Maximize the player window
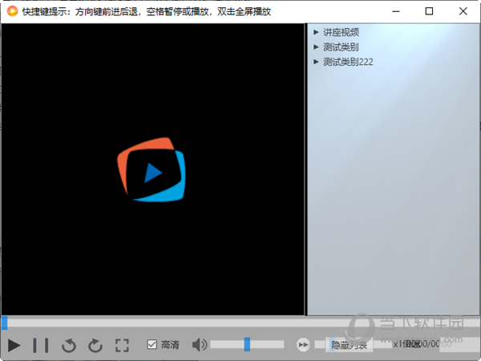This screenshot has width=481, height=361. [x=429, y=11]
